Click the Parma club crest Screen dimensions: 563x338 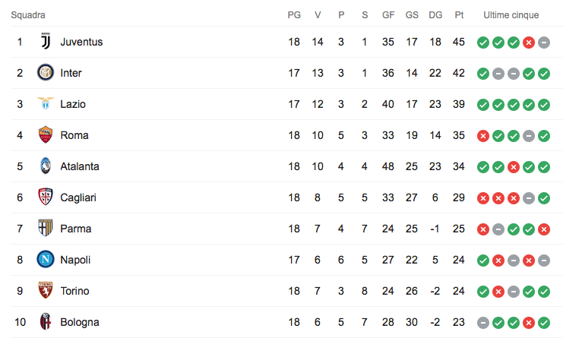pos(45,229)
